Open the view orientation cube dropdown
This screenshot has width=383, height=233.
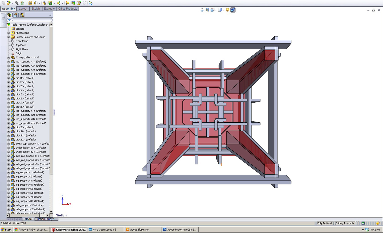coord(216,10)
